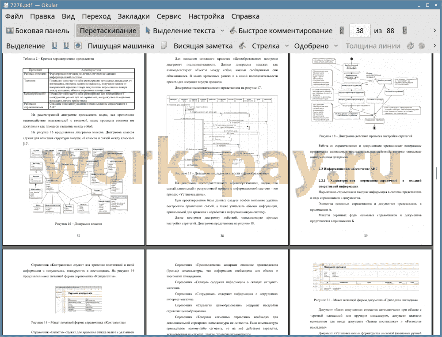Click the vertical scrollbar handle at the right edge
This screenshot has width=442, height=337.
[x=437, y=173]
